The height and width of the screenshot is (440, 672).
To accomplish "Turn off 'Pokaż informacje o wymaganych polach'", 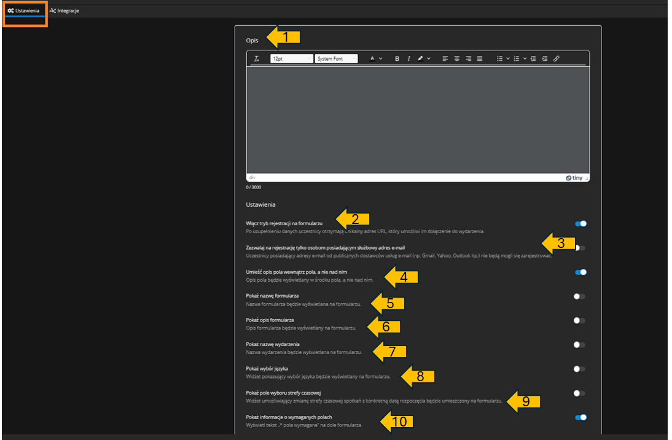I will [x=580, y=417].
